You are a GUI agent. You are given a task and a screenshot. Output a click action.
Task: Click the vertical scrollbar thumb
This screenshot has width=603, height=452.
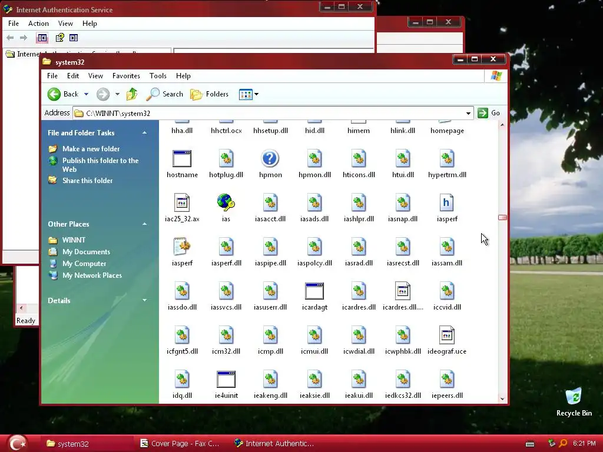tap(502, 218)
